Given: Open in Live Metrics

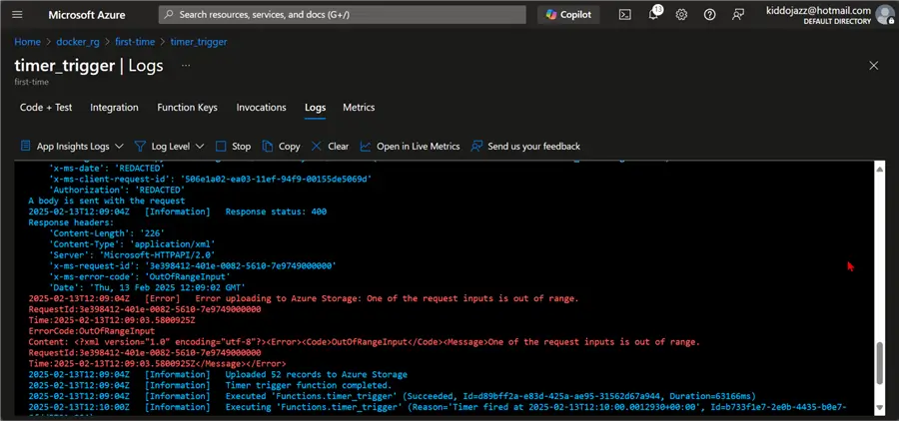Looking at the screenshot, I should tap(410, 146).
